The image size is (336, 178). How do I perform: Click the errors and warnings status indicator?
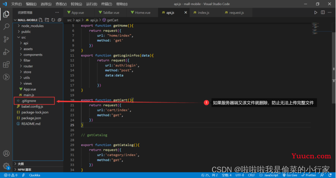tap(11, 175)
